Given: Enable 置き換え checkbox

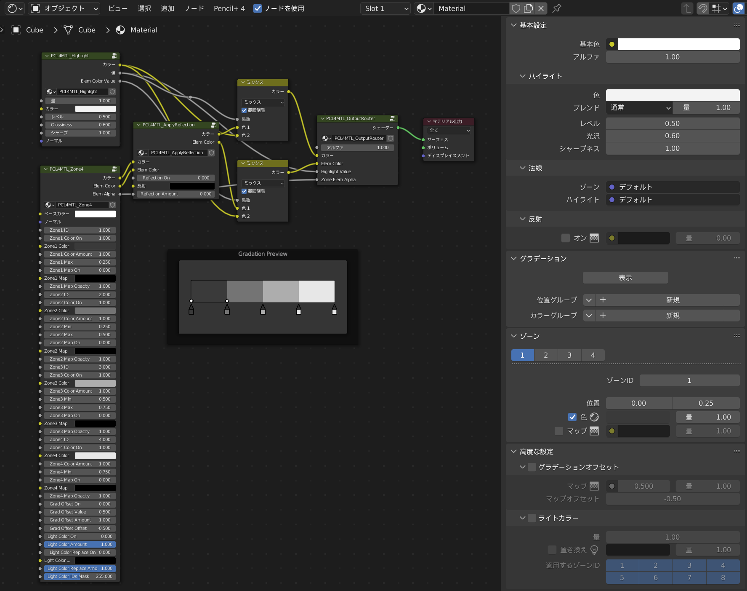Looking at the screenshot, I should pyautogui.click(x=552, y=550).
